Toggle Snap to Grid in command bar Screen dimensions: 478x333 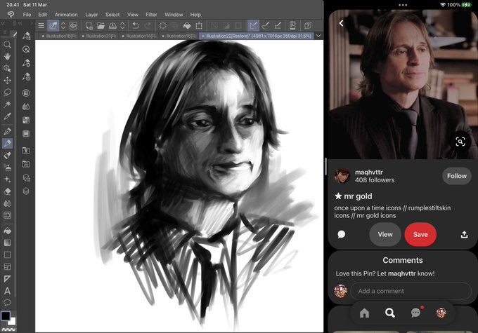pos(278,25)
